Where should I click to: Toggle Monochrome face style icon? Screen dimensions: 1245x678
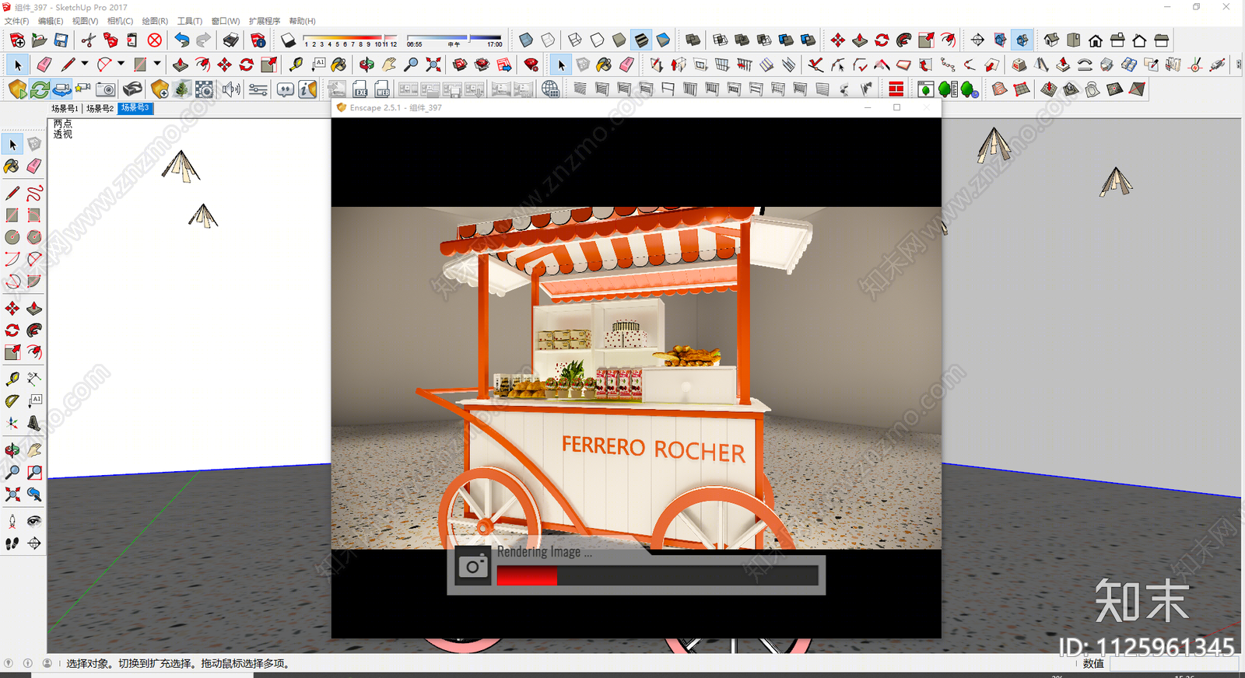(x=663, y=40)
